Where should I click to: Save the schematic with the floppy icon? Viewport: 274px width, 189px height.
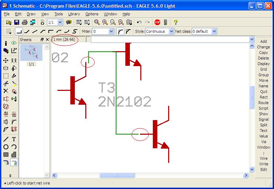pos(17,22)
